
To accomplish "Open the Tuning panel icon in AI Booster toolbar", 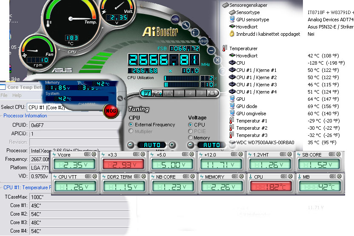I will (147, 93).
